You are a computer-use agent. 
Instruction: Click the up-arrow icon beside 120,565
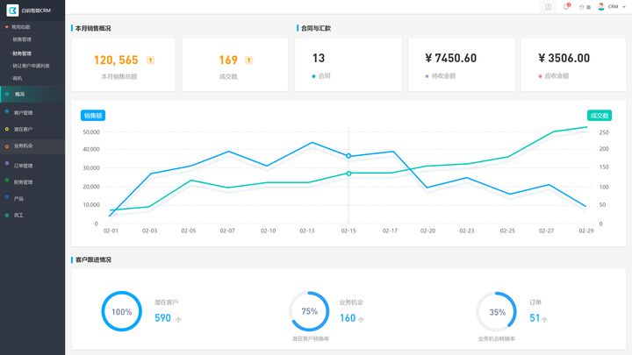click(x=150, y=60)
